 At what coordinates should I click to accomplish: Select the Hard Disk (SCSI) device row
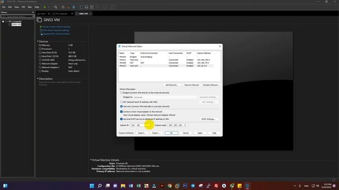63,53
